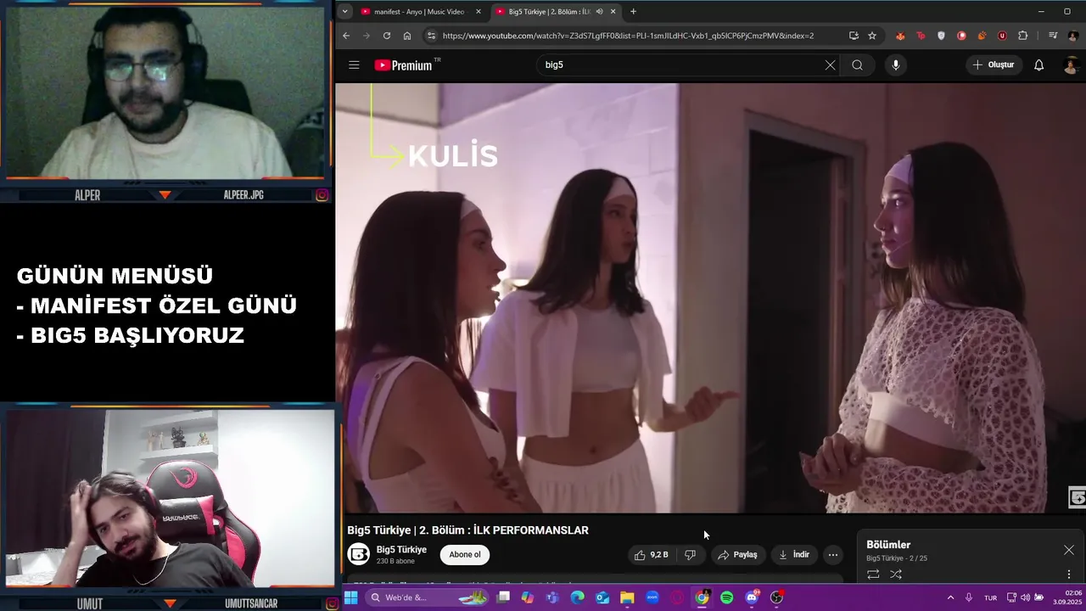
Task: Open the media control toolbar icon
Action: point(1053,36)
